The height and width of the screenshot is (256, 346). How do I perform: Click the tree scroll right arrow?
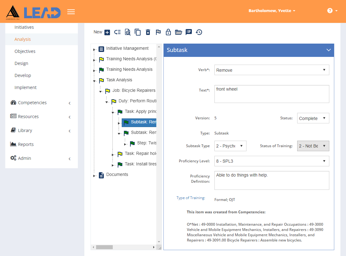point(154,247)
